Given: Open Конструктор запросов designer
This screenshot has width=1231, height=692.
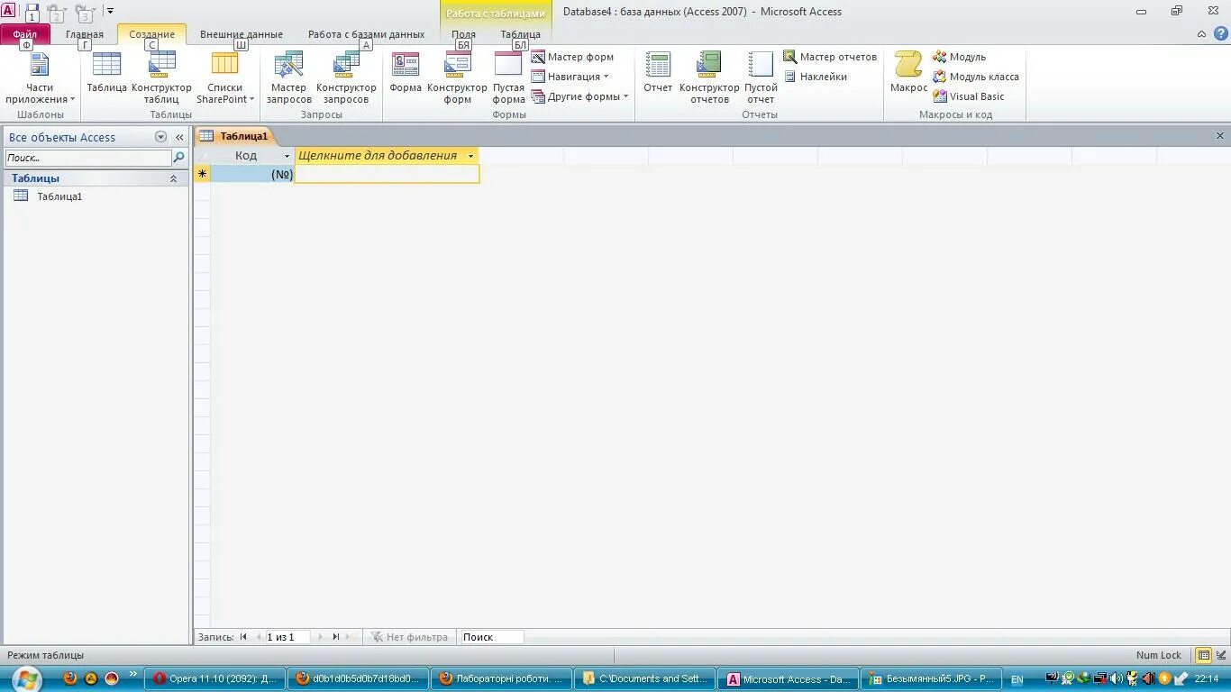Looking at the screenshot, I should 346,78.
